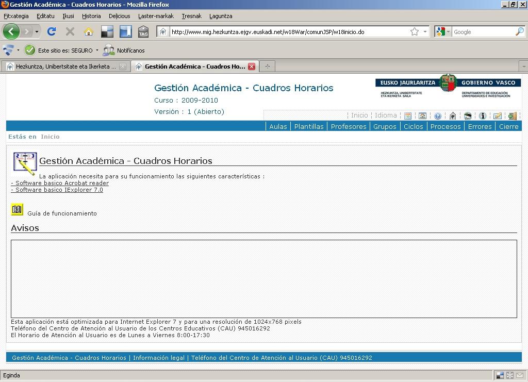Click the information 'i' icon
Viewport: 528px width, 382px height.
click(x=483, y=116)
